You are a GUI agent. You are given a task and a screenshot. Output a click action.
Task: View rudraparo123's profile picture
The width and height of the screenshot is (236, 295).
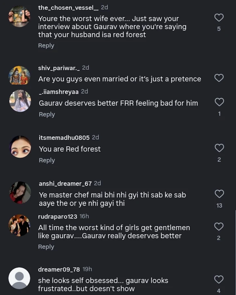19,226
